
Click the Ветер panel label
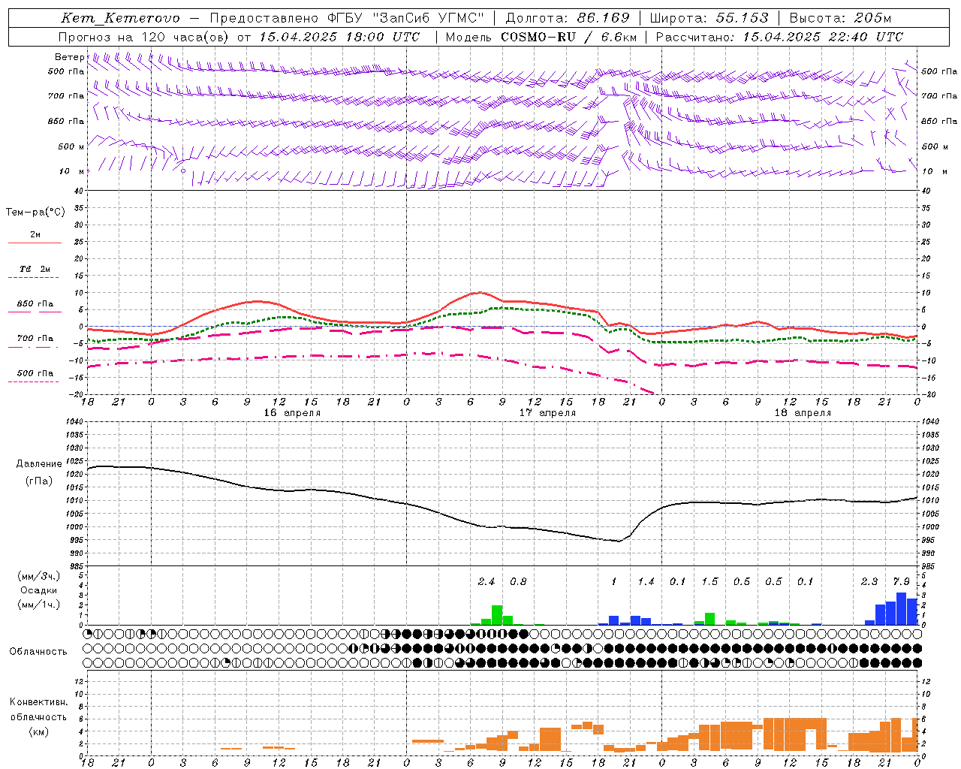[70, 57]
